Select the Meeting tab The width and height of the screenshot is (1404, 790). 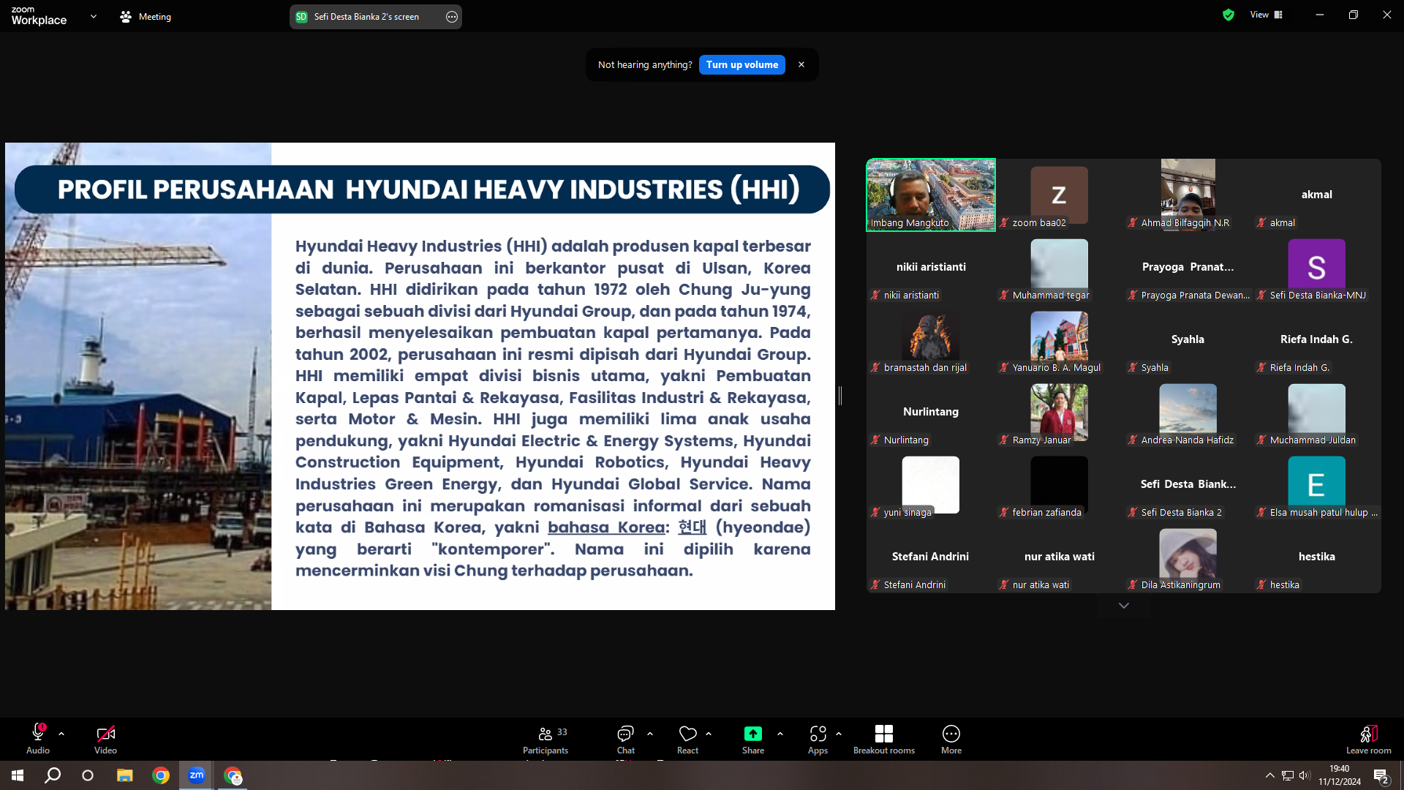point(146,16)
